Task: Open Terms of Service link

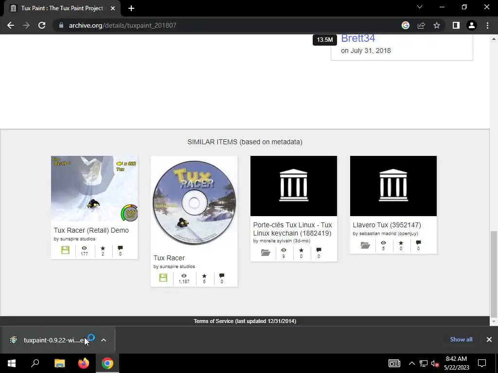Action: pyautogui.click(x=245, y=322)
